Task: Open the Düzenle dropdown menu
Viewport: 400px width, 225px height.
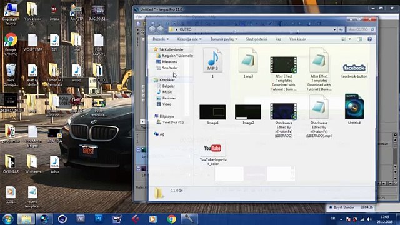Action: tap(161, 39)
